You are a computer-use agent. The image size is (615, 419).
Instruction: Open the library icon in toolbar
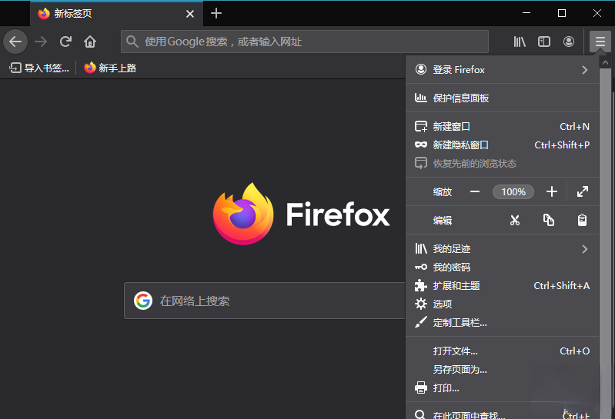click(520, 42)
